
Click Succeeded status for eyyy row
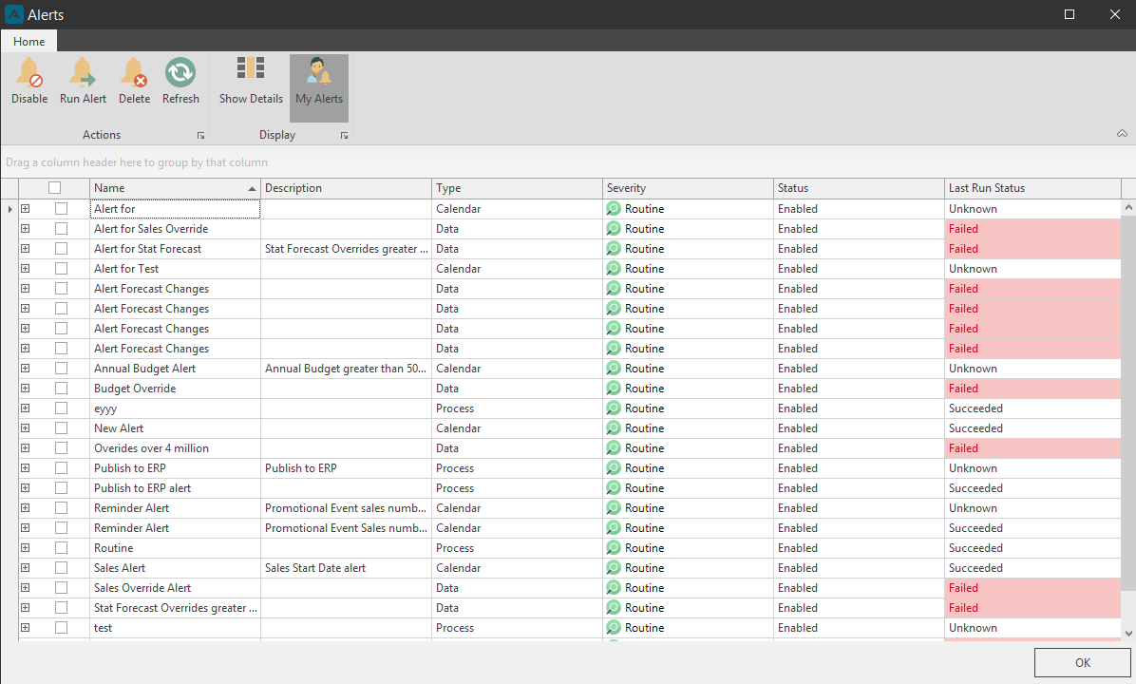(x=1032, y=408)
